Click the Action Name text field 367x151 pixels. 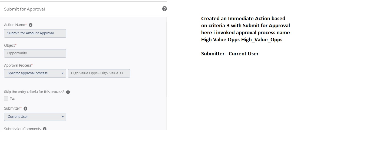pyautogui.click(x=35, y=33)
